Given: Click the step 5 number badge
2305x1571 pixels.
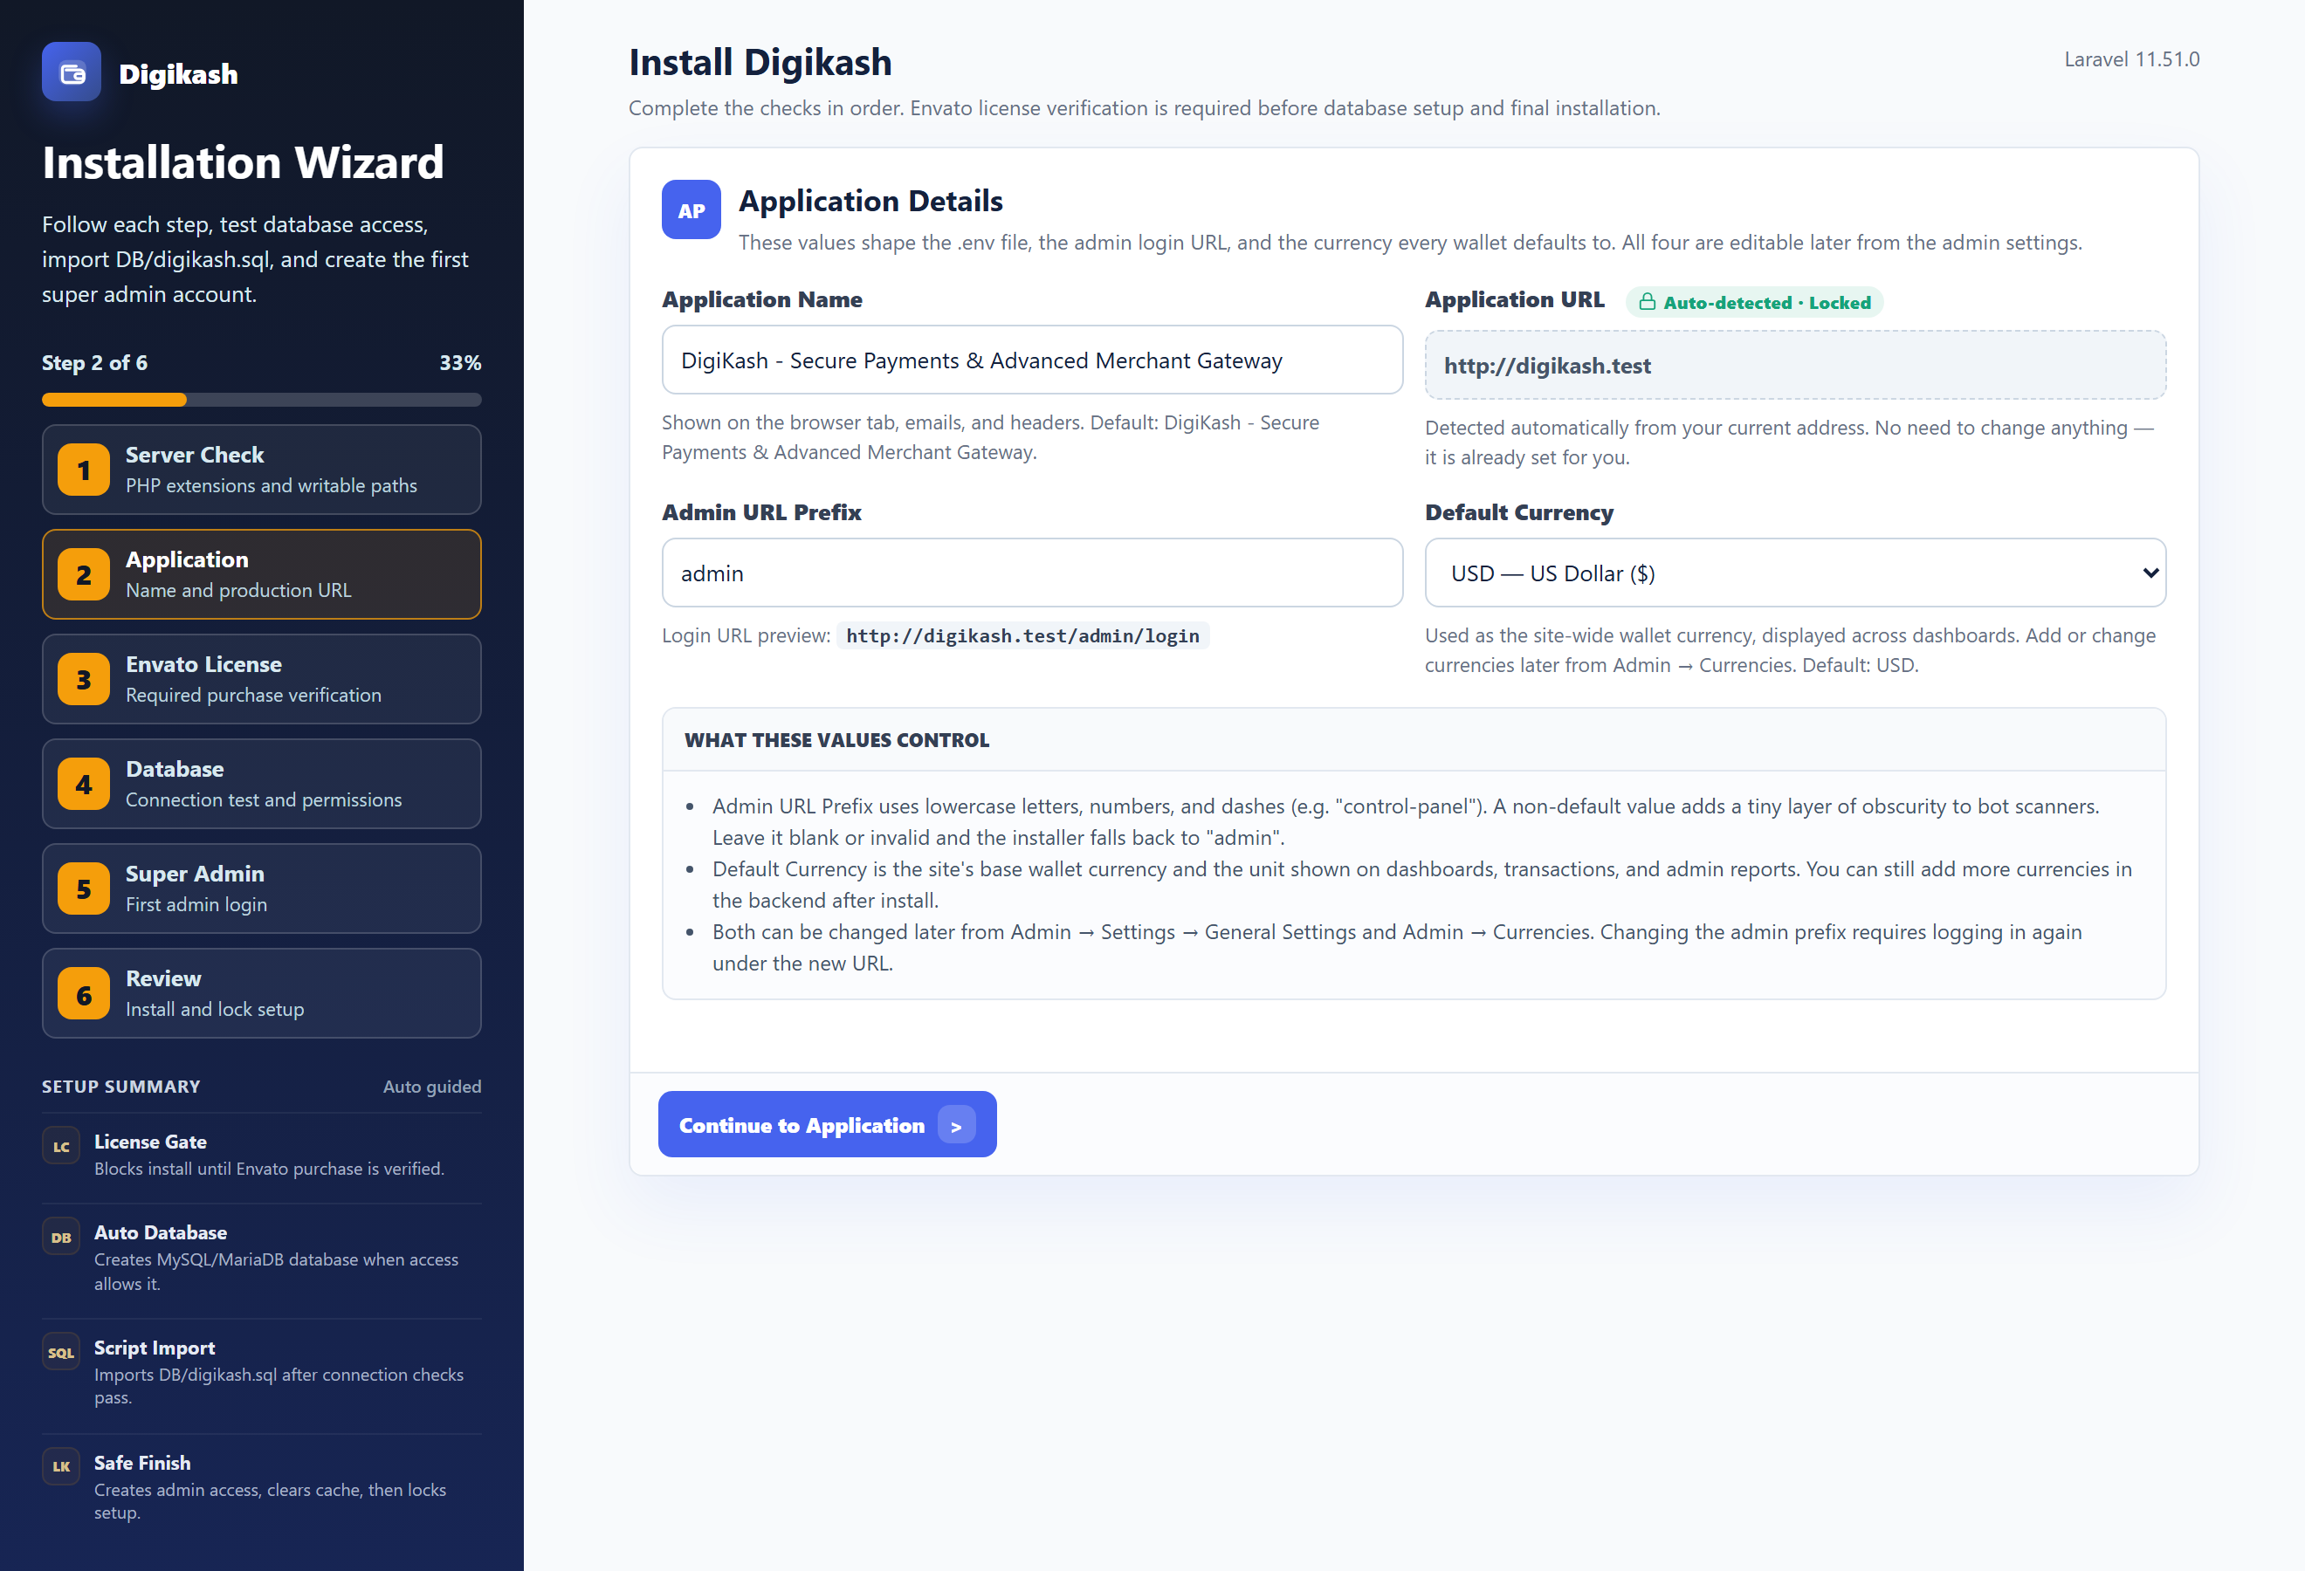Looking at the screenshot, I should 83,889.
